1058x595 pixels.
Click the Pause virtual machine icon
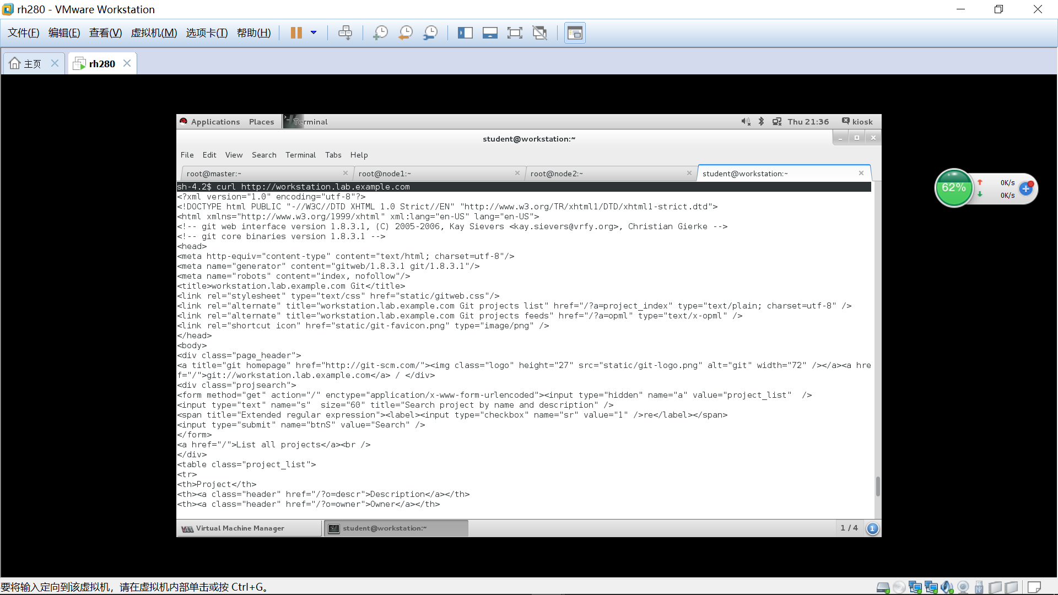point(296,33)
